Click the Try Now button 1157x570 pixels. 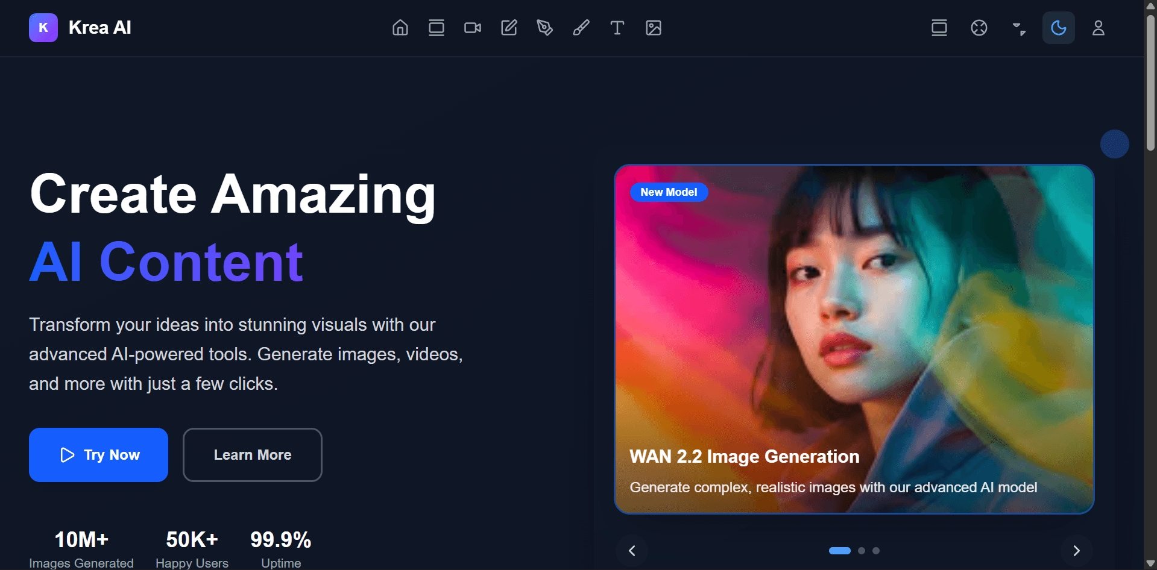(x=98, y=455)
